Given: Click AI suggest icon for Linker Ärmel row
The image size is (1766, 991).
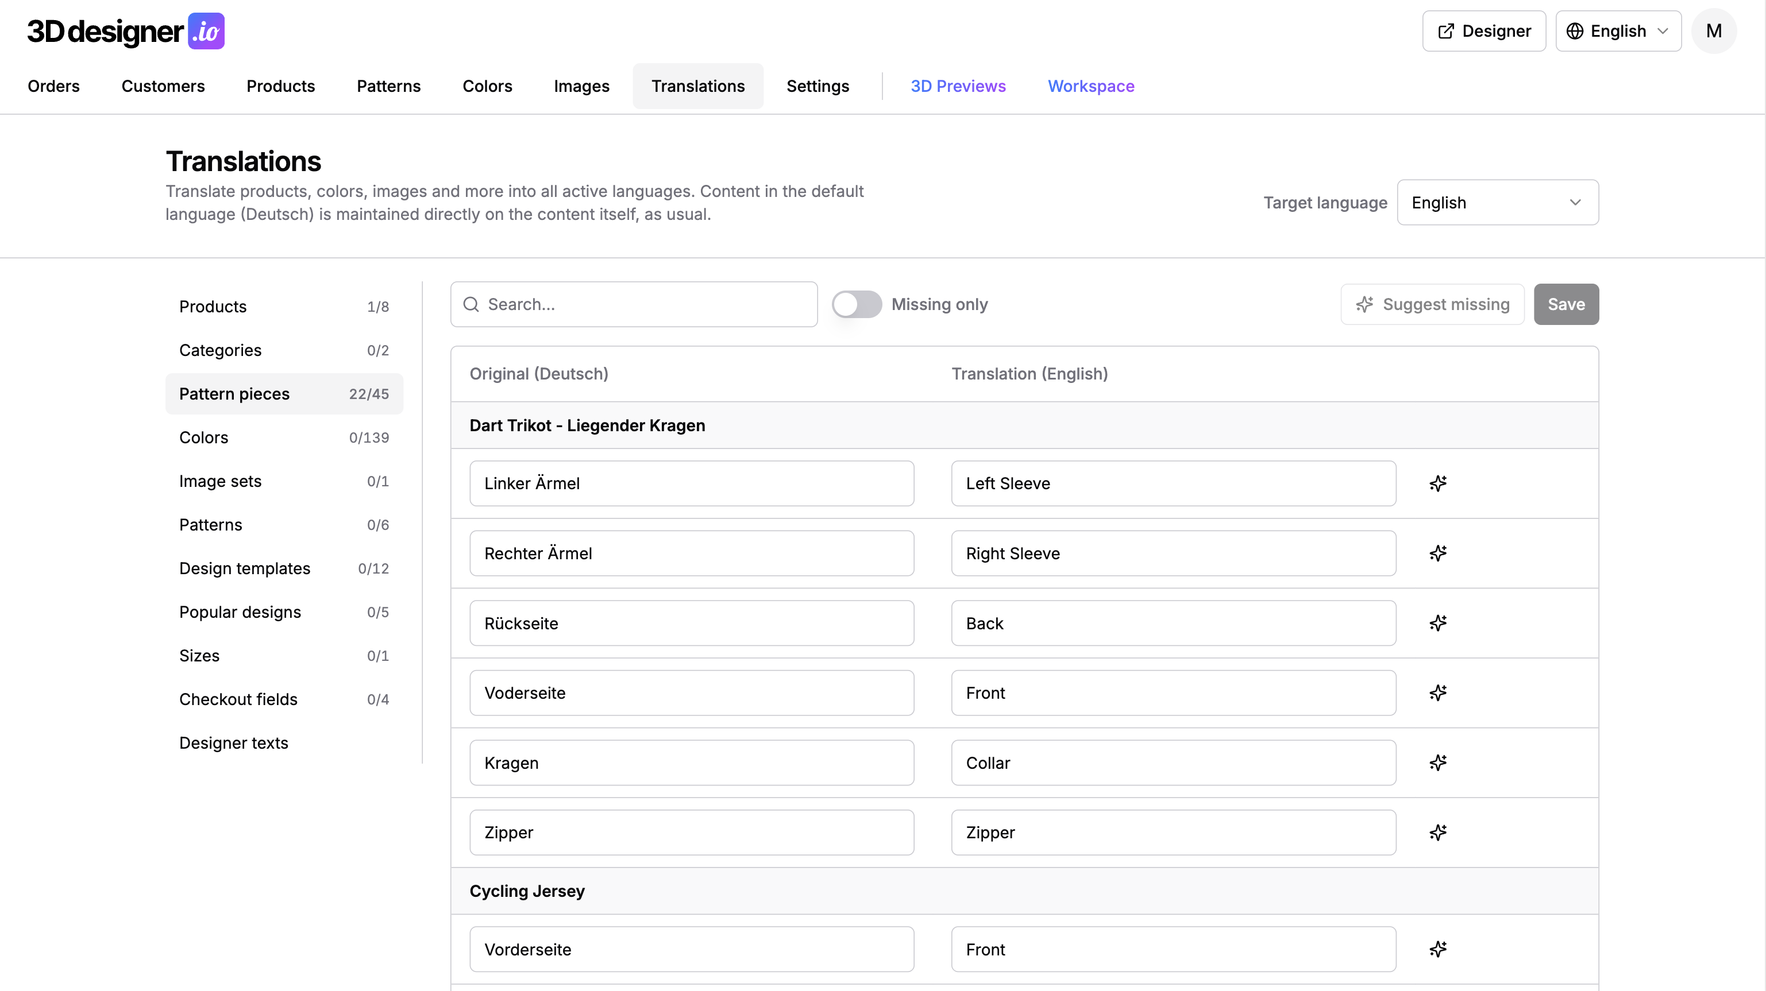Looking at the screenshot, I should point(1437,483).
